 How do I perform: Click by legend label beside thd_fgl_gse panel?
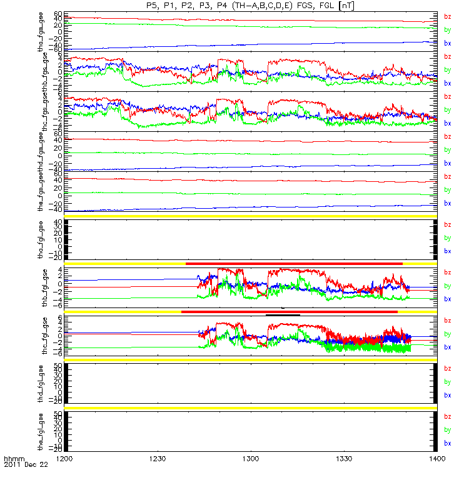coord(447,382)
